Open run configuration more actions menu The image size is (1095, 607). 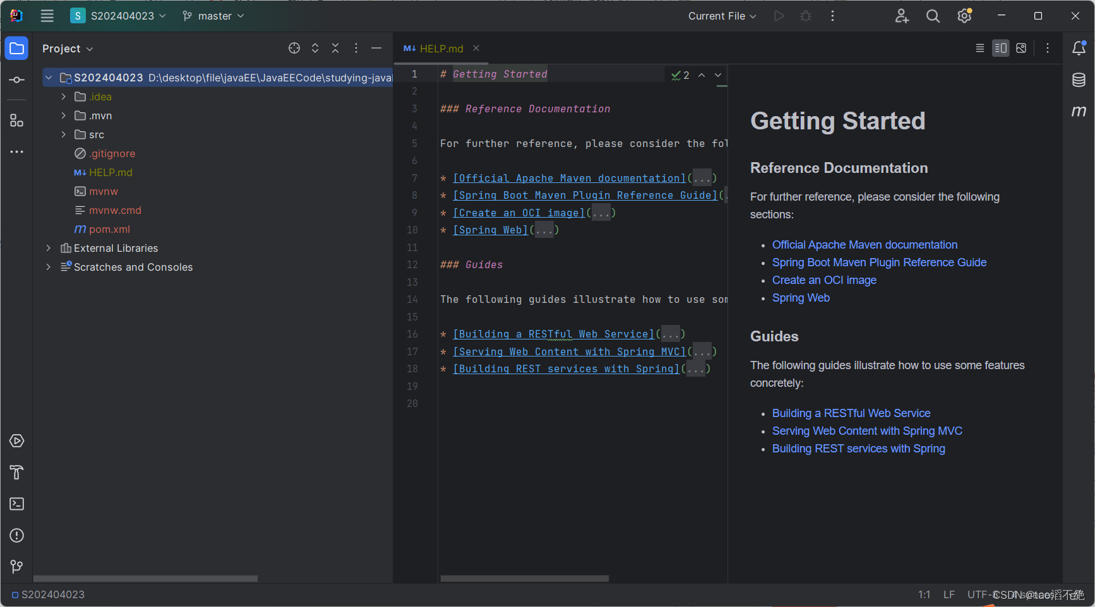[833, 16]
